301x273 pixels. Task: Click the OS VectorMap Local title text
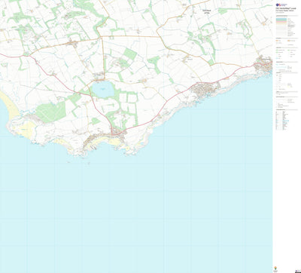point(286,8)
